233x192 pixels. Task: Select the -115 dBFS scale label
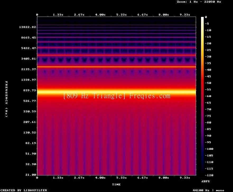point(209,169)
